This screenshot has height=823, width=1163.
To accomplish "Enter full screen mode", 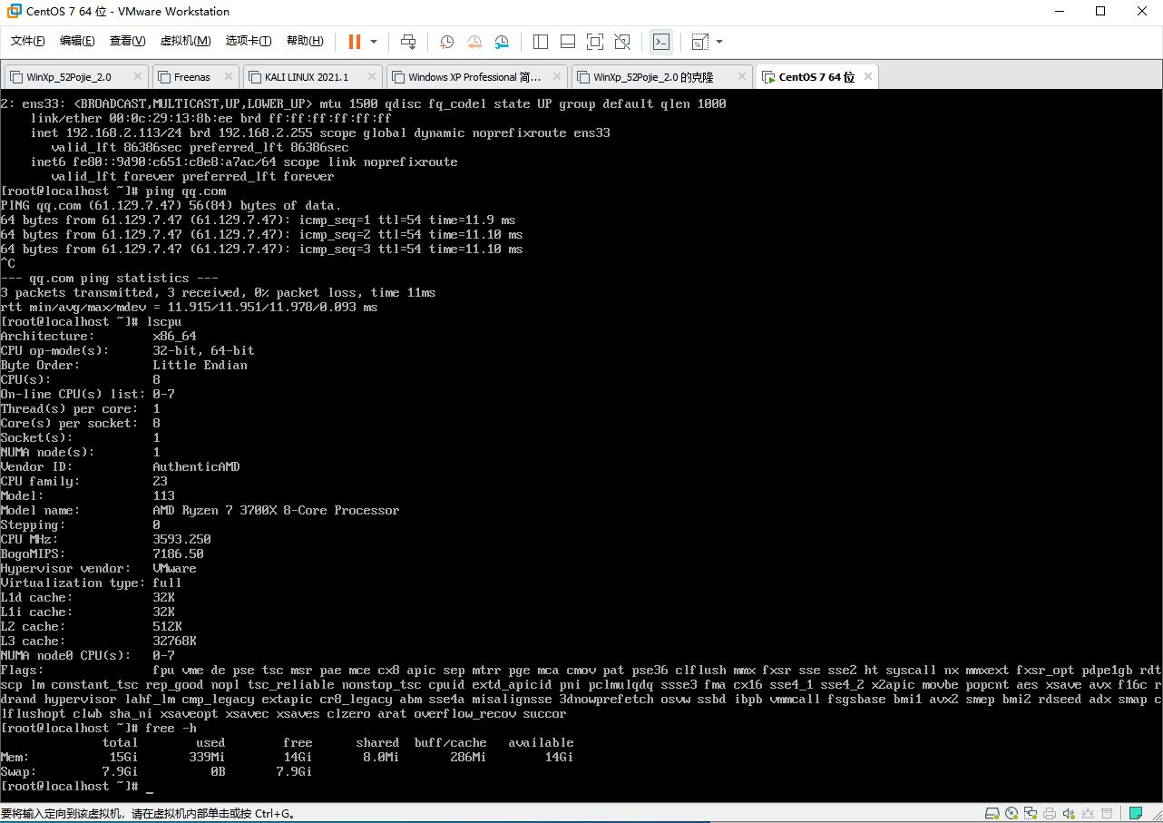I will pos(595,42).
